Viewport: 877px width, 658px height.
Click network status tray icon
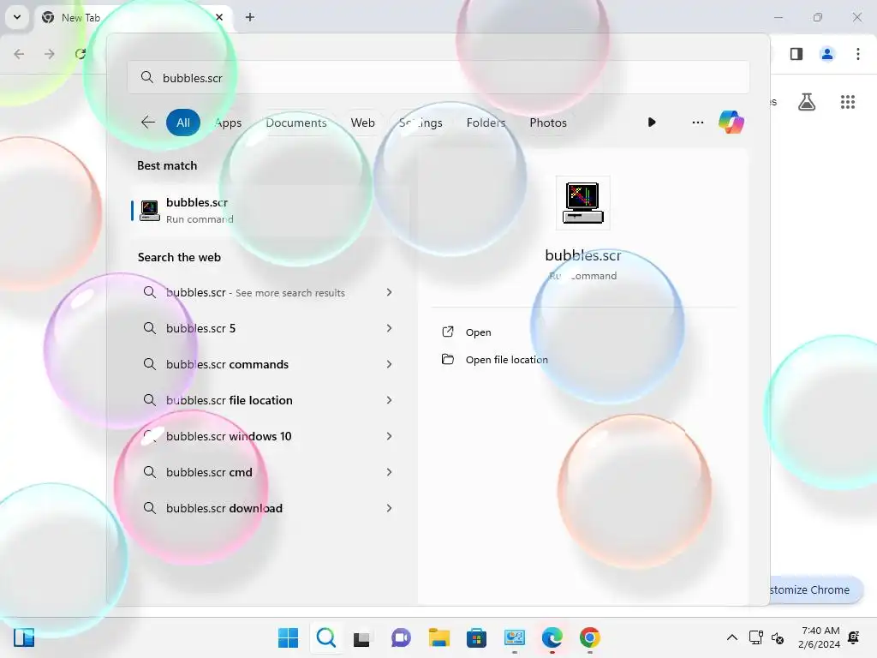coord(755,637)
